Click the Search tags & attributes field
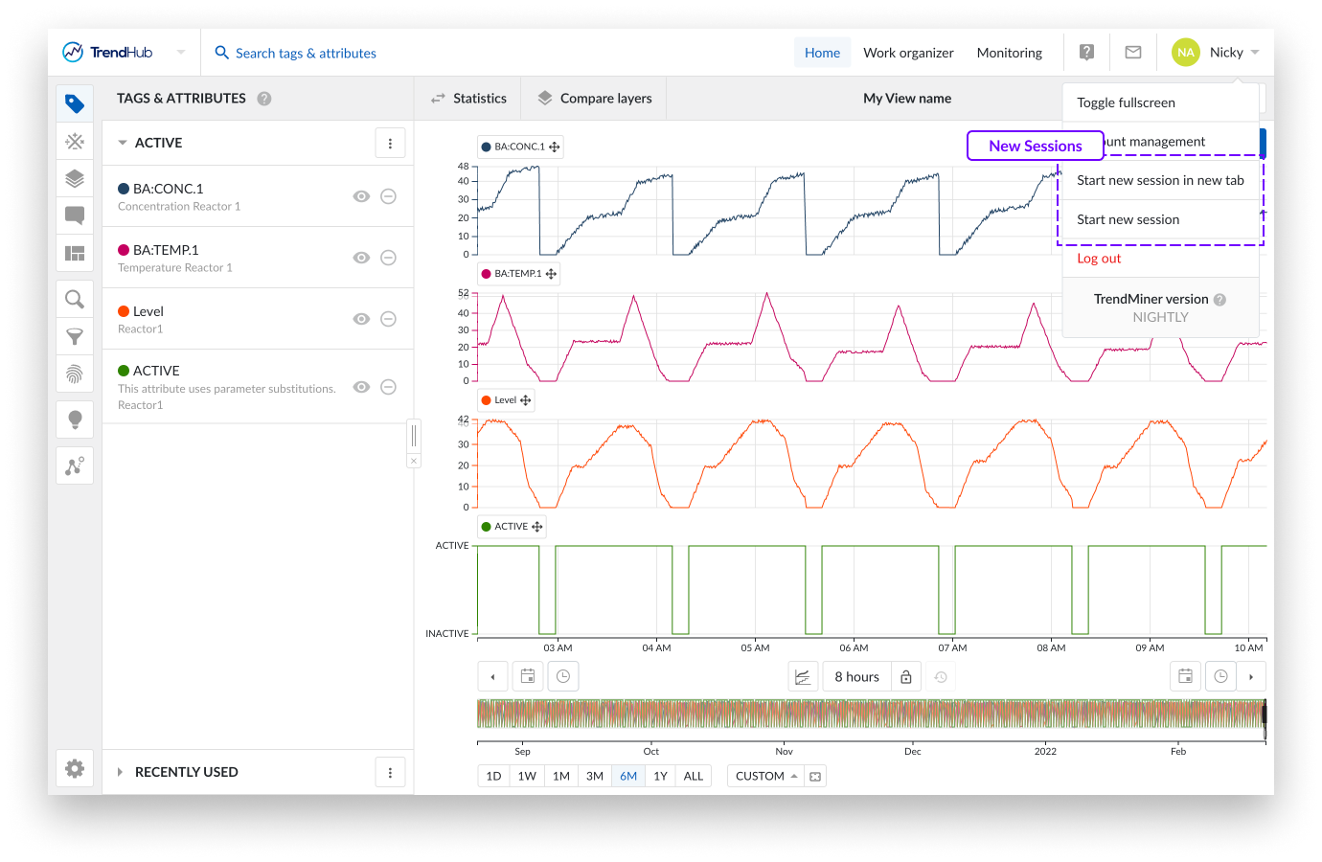The image size is (1322, 862). tap(306, 53)
